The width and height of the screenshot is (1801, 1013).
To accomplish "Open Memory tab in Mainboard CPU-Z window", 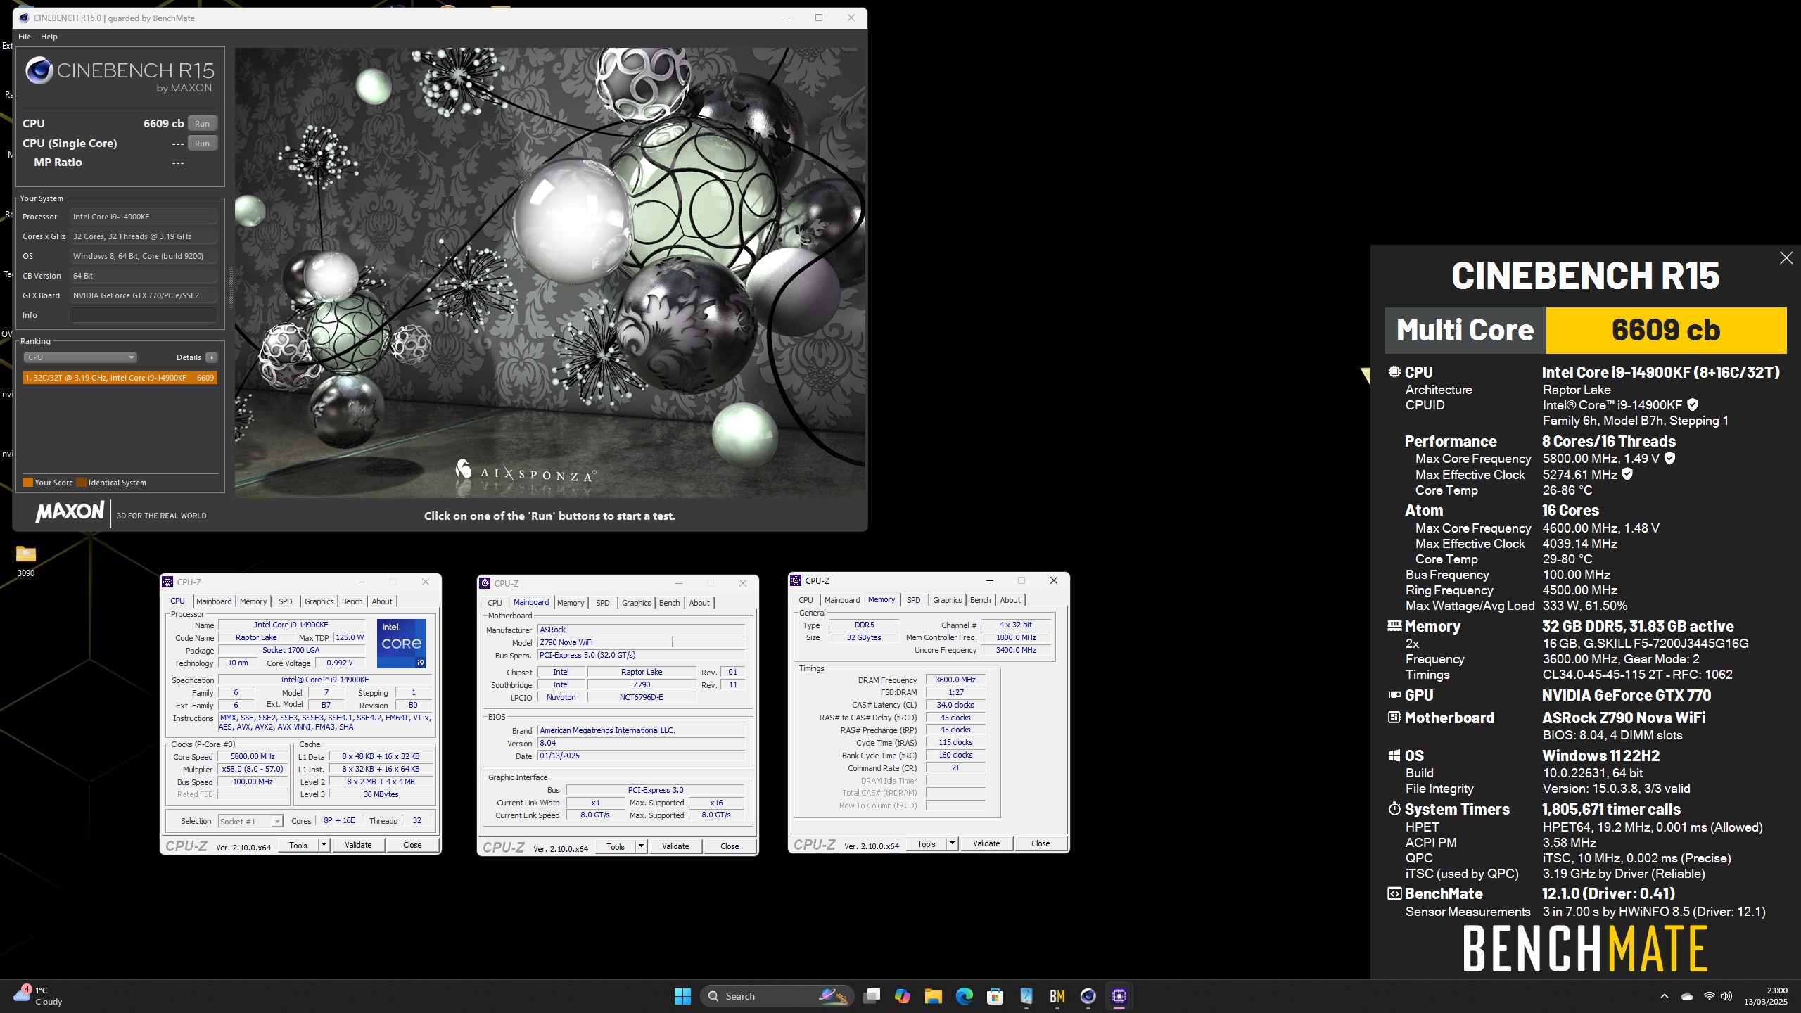I will pos(571,603).
